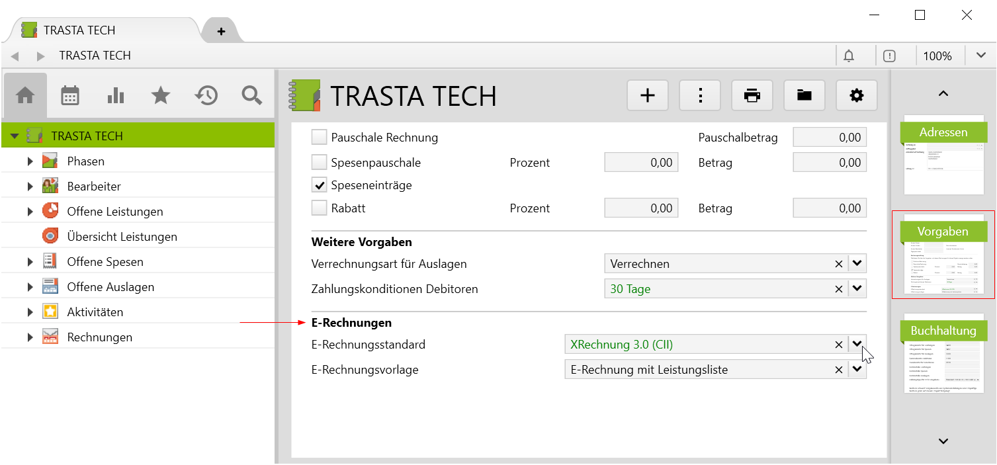Click the print icon button
This screenshot has width=997, height=465.
752,96
